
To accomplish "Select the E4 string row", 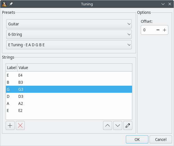I will pyautogui.click(x=69, y=75).
